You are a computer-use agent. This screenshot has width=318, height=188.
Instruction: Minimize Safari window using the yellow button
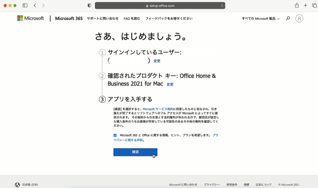click(x=10, y=6)
